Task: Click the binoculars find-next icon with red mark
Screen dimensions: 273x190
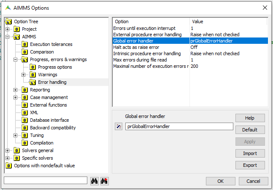Action: click(104, 181)
